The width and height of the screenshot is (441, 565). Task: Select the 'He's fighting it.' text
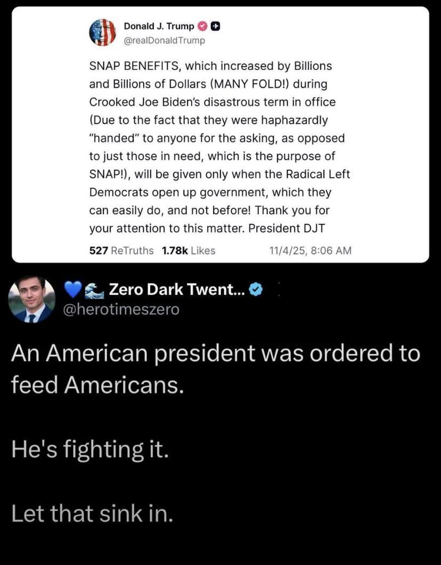(90, 450)
